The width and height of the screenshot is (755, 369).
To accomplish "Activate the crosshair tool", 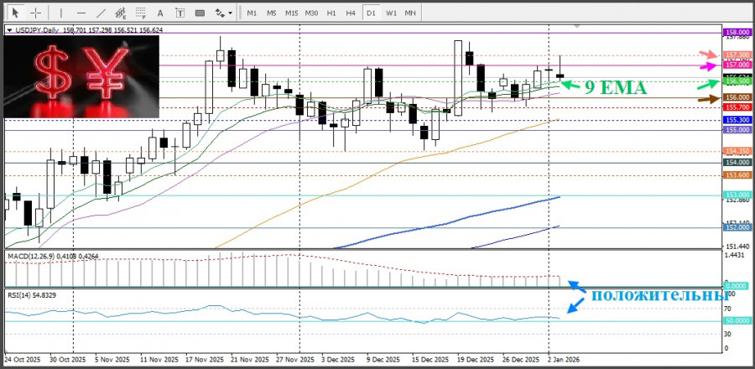I will 36,13.
